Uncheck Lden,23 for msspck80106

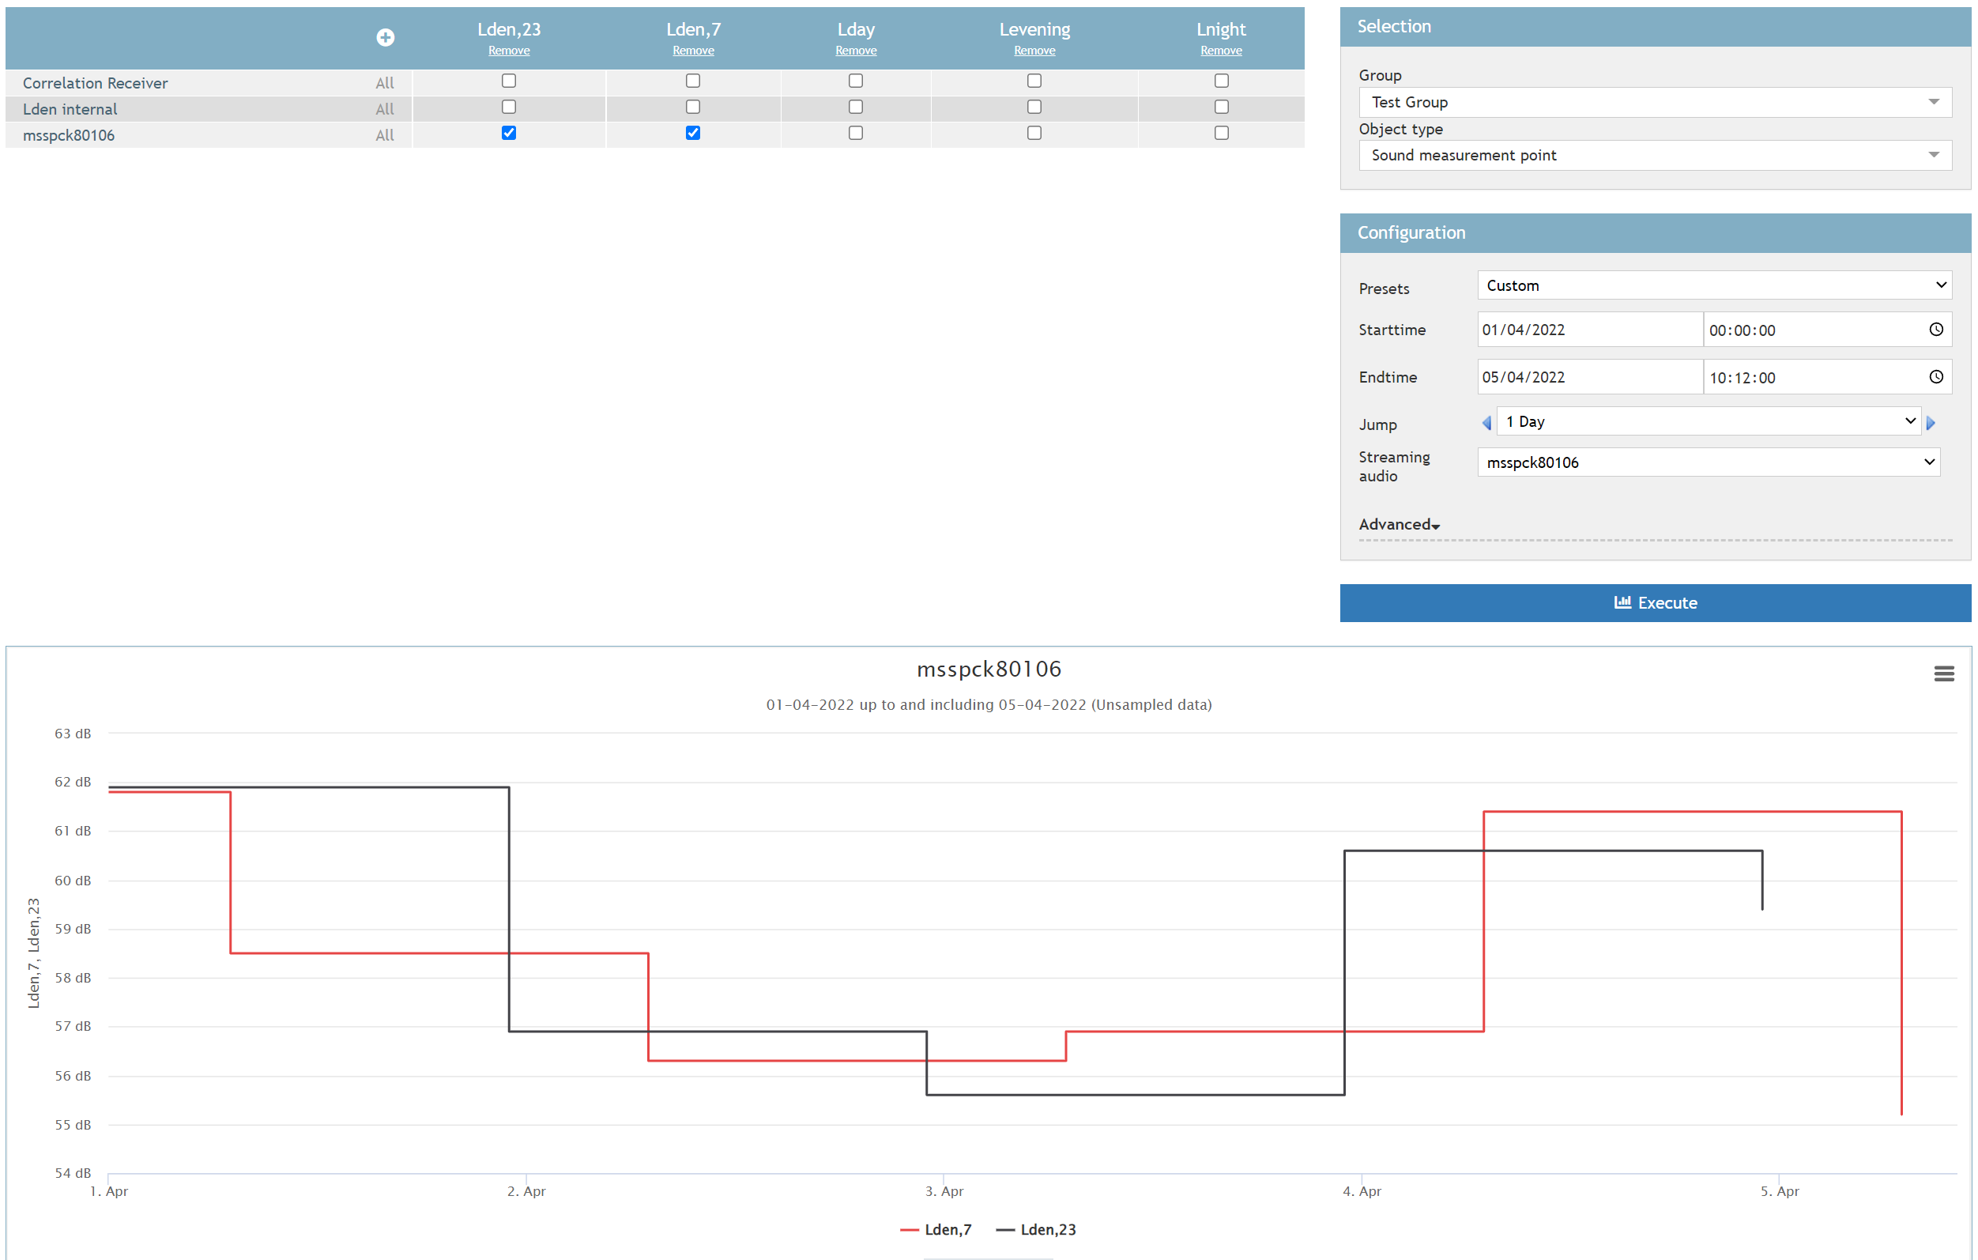click(x=509, y=133)
